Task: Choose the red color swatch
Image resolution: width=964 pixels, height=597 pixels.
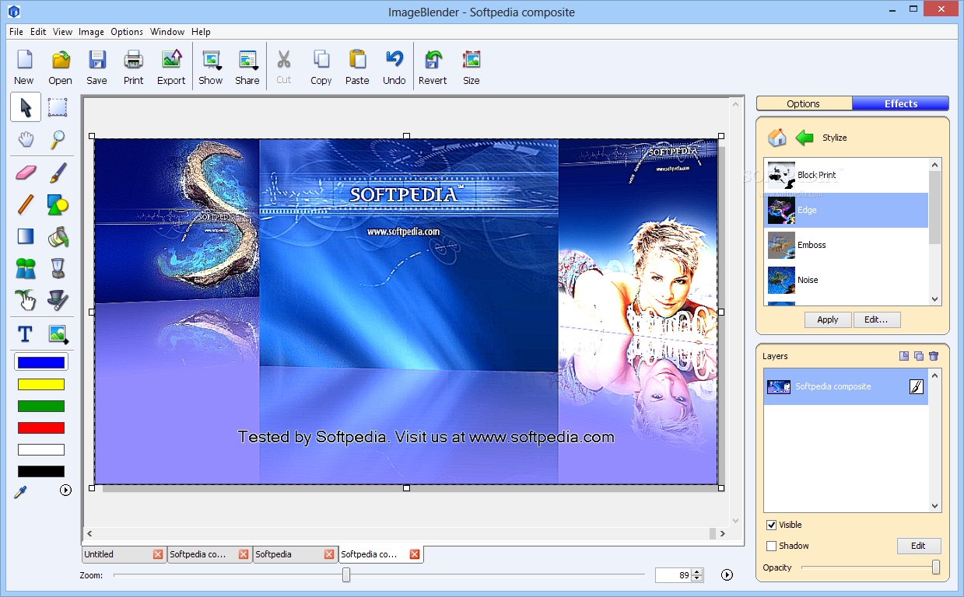Action: (x=41, y=428)
